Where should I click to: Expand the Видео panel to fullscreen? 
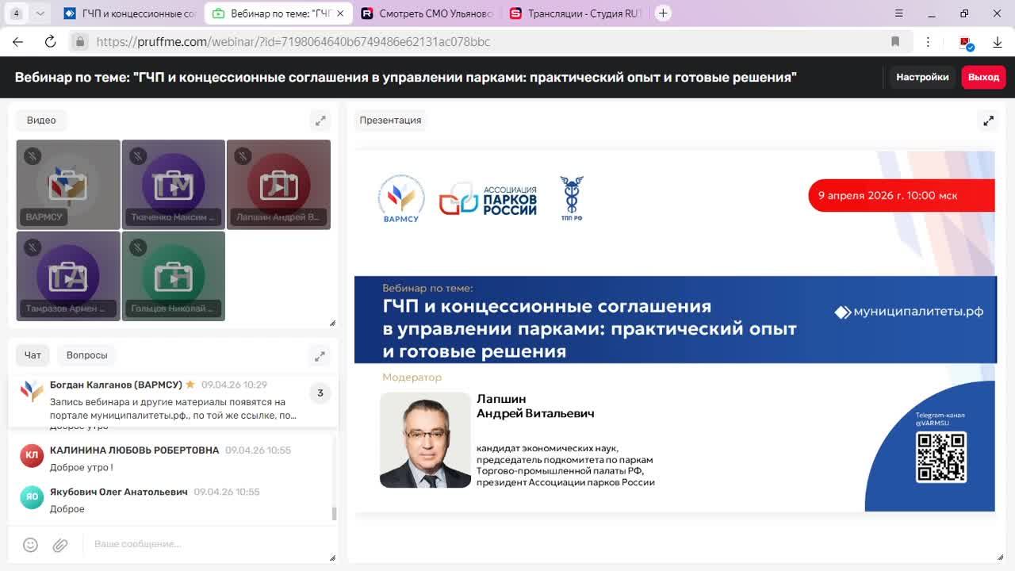point(320,121)
